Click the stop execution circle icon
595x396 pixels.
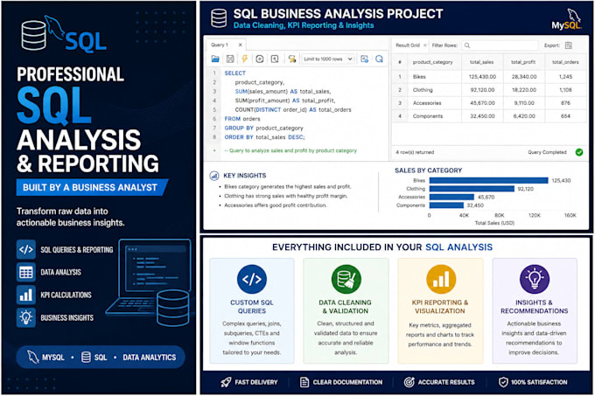pos(260,59)
